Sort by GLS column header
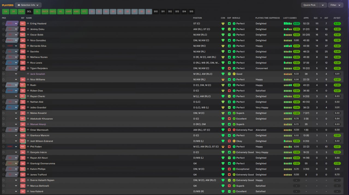The image size is (349, 195). point(316,18)
